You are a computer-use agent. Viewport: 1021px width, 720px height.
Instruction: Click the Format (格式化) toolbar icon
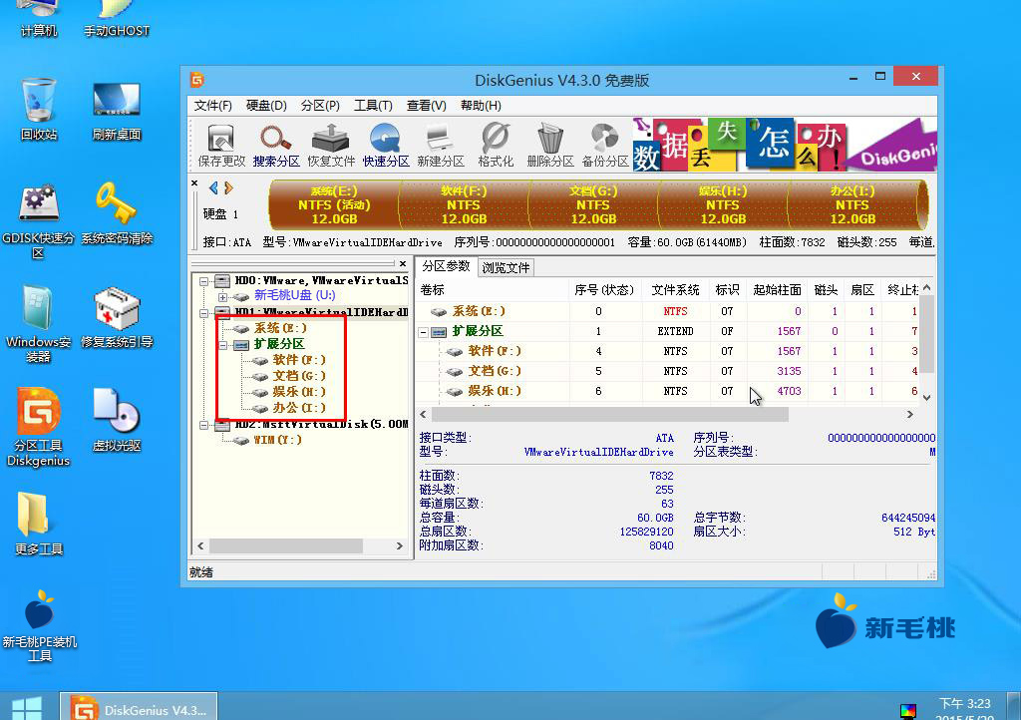click(x=496, y=146)
